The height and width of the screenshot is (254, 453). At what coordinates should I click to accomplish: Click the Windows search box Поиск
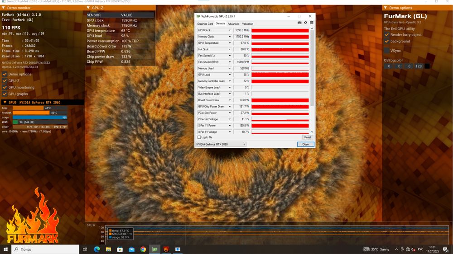pyautogui.click(x=45, y=249)
